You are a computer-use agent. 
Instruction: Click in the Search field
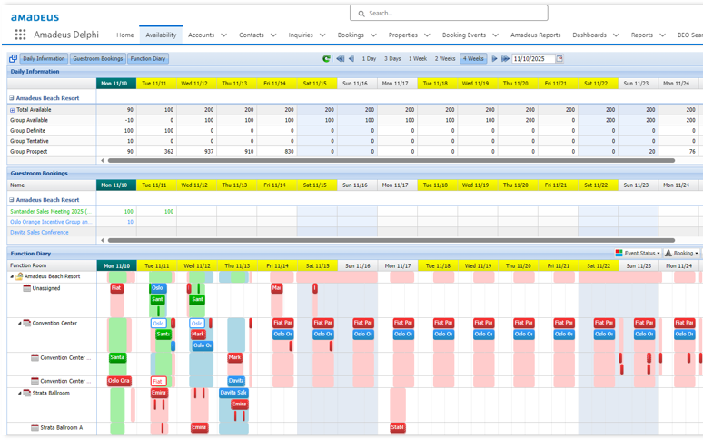click(x=449, y=14)
